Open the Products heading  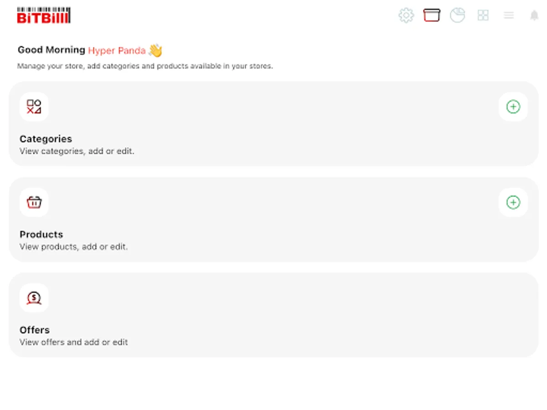click(41, 235)
